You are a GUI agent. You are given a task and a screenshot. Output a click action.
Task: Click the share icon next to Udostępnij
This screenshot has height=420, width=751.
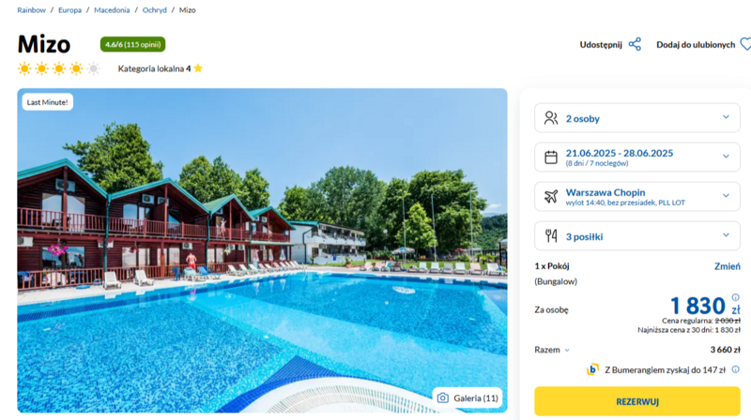635,44
